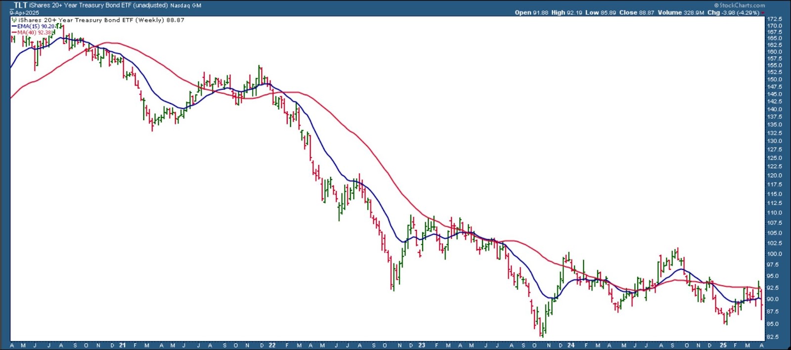The image size is (791, 350).
Task: Click the 21 year marker on time axis
Action: point(122,345)
